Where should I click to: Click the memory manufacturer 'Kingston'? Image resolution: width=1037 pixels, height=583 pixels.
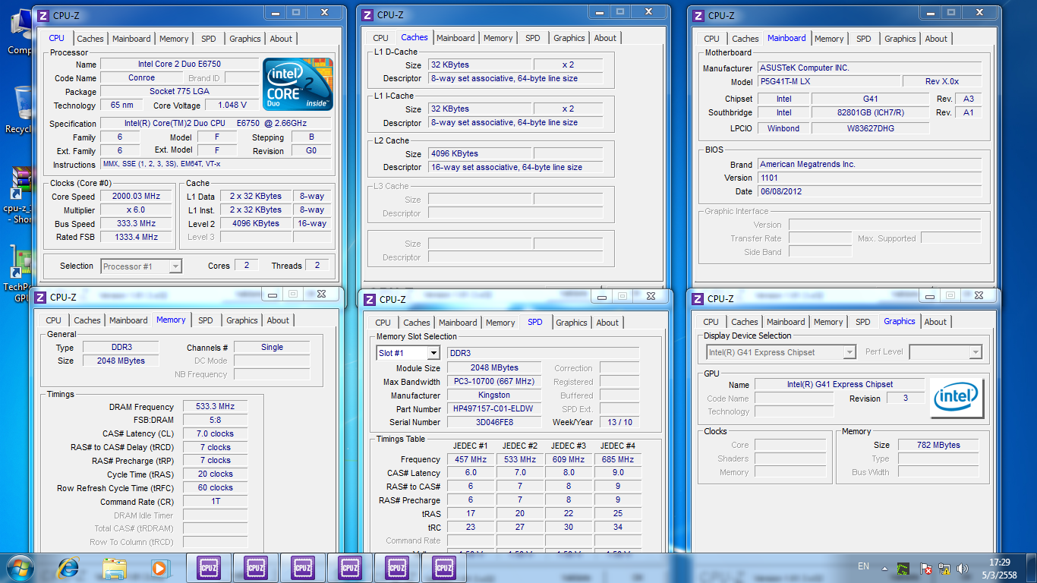[494, 395]
